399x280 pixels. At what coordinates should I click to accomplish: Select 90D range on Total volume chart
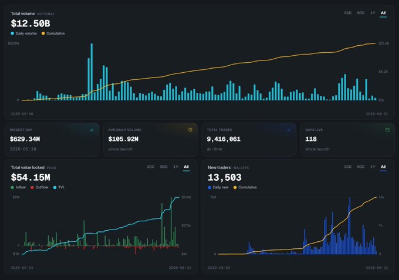[x=361, y=13]
